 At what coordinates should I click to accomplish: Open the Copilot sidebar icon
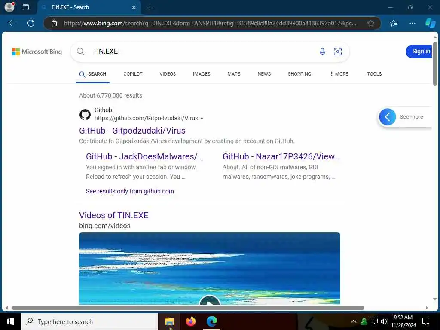(x=430, y=23)
